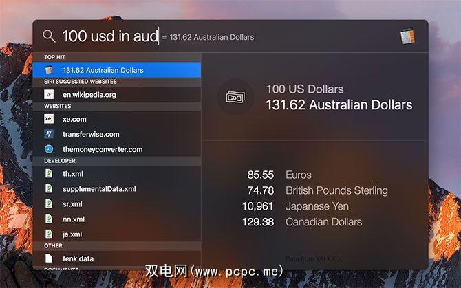The image size is (461, 288).
Task: Click the 85.55 Euros conversion row
Action: coord(279,175)
